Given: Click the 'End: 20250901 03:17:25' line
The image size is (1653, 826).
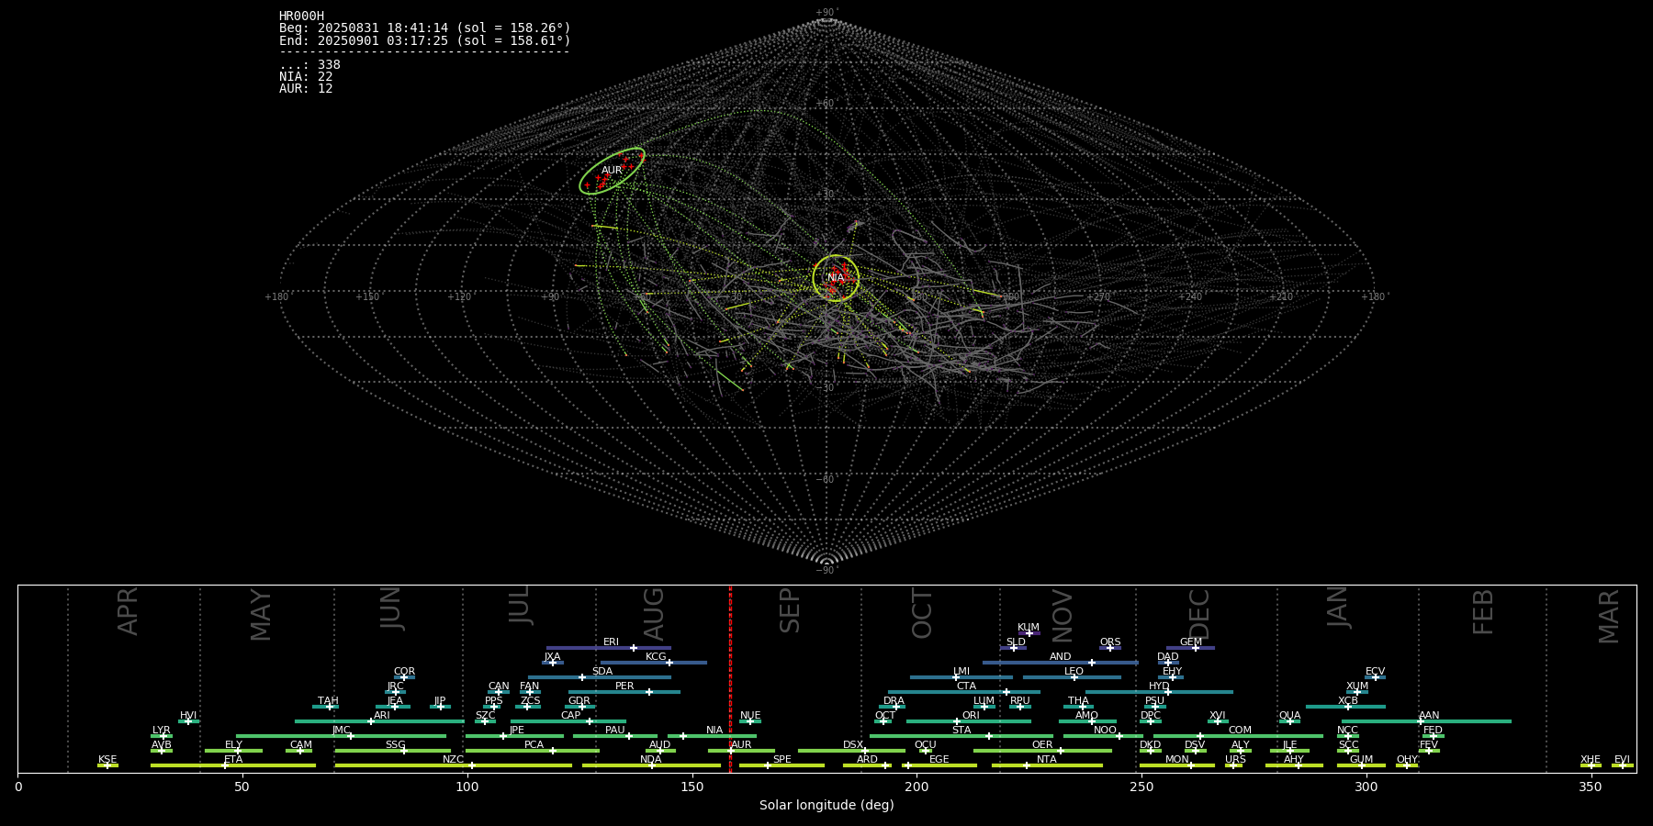Looking at the screenshot, I should 425,40.
